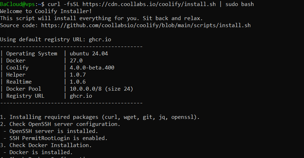Select Coolify version 4.0.0-beta.400 text
The width and height of the screenshot is (304, 158).
click(92, 68)
